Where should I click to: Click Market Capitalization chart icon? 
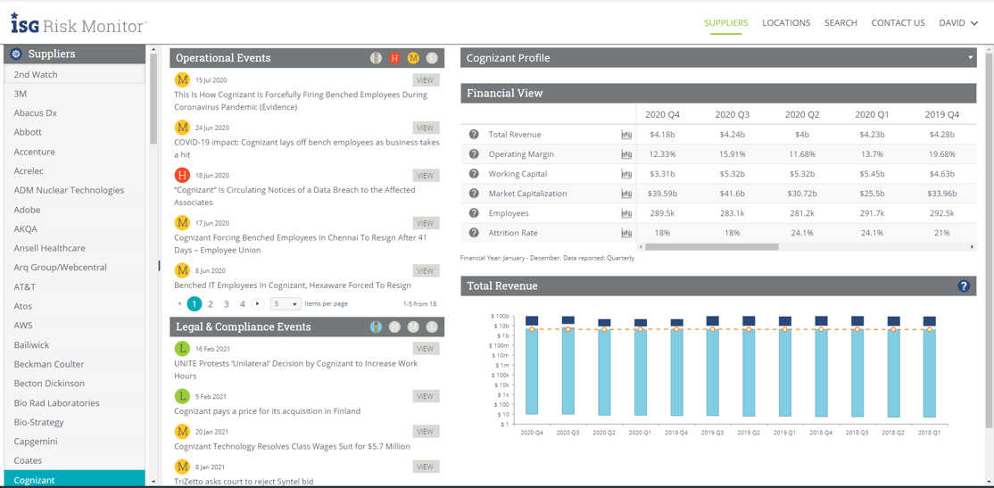pyautogui.click(x=626, y=194)
